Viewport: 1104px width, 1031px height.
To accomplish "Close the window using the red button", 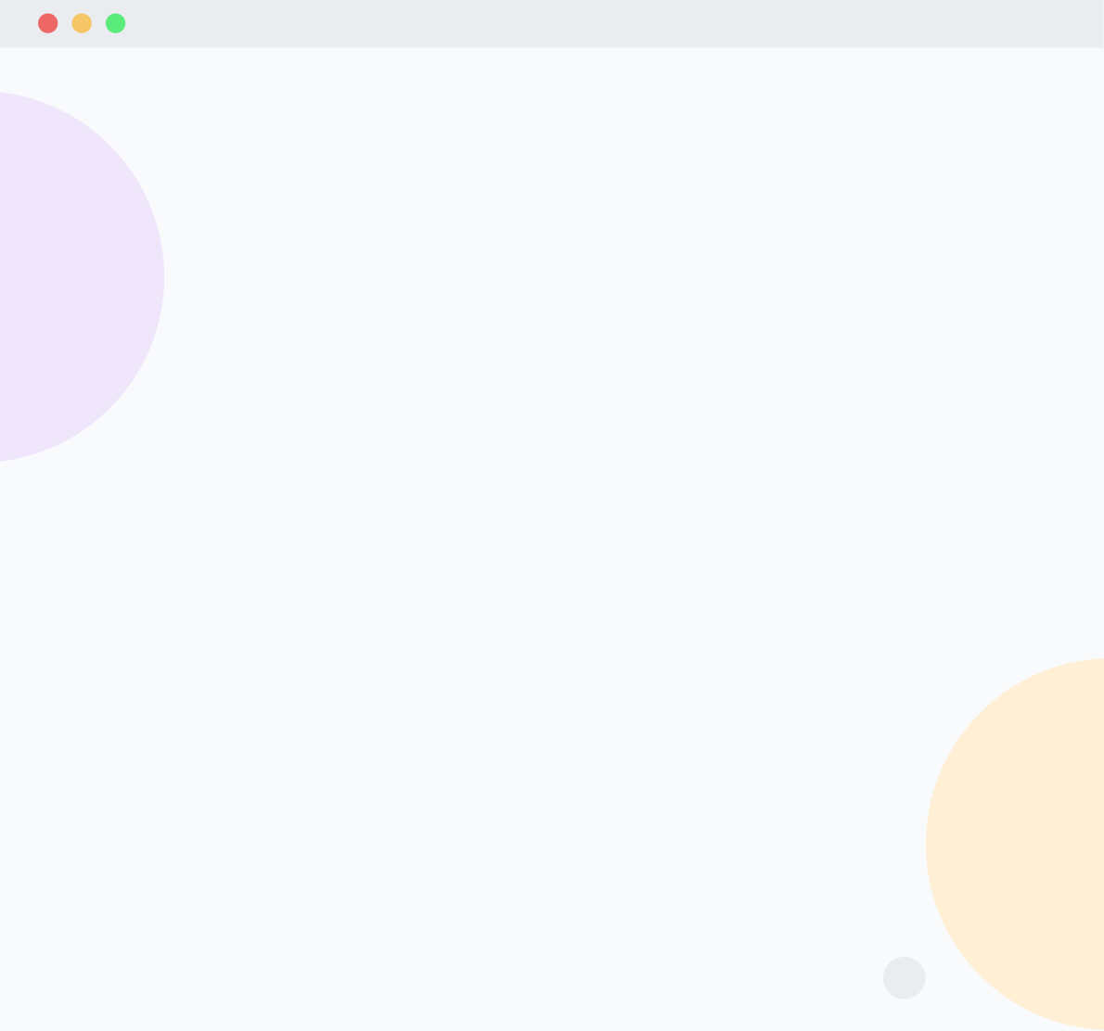I will tap(48, 23).
